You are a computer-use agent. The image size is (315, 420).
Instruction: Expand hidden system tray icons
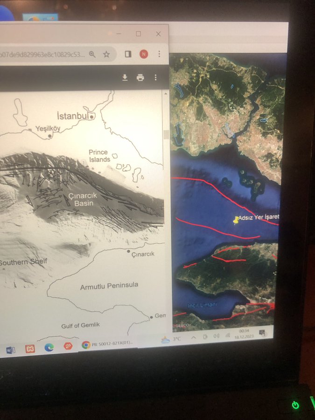[194, 337]
